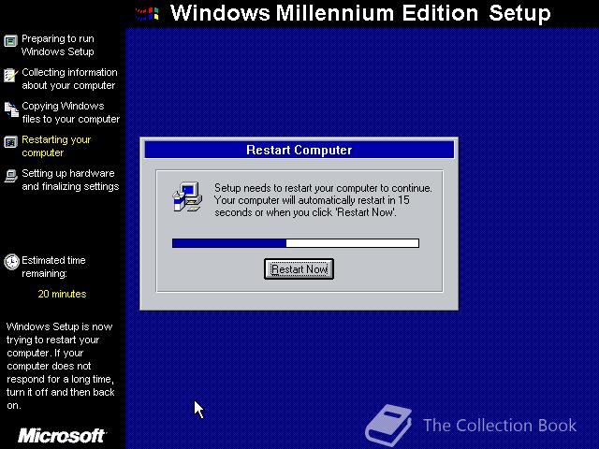Click the Windows flag logo in the header
This screenshot has width=599, height=449.
coord(147,14)
